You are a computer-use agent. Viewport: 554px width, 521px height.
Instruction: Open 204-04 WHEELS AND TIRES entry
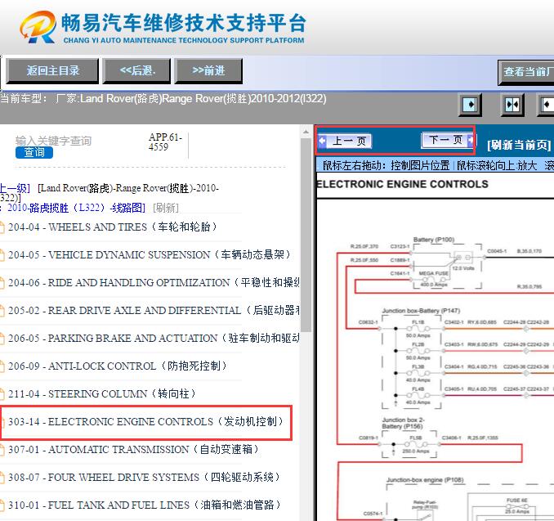click(x=113, y=227)
